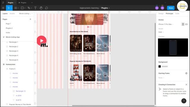Switch to the Assets tab
Screen dimensions: 190x107
12,13
